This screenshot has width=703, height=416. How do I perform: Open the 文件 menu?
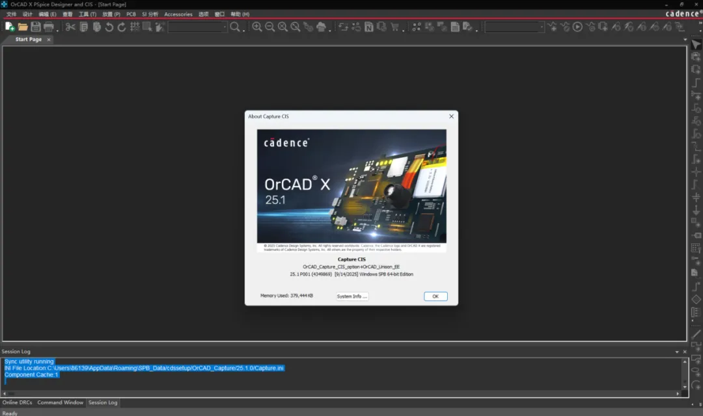[12, 14]
